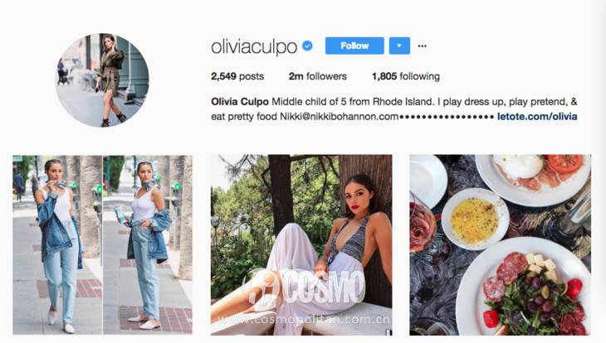Click the Nikki@nikkibohannon.com email text
Image resolution: width=606 pixels, height=343 pixels.
point(339,117)
